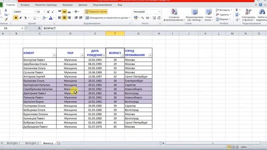Open filter dropdown for ПОЛ column
The height and width of the screenshot is (150, 267).
click(82, 55)
